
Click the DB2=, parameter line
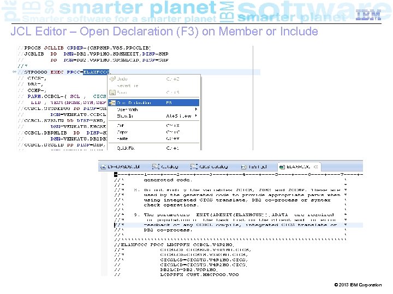click(31, 84)
